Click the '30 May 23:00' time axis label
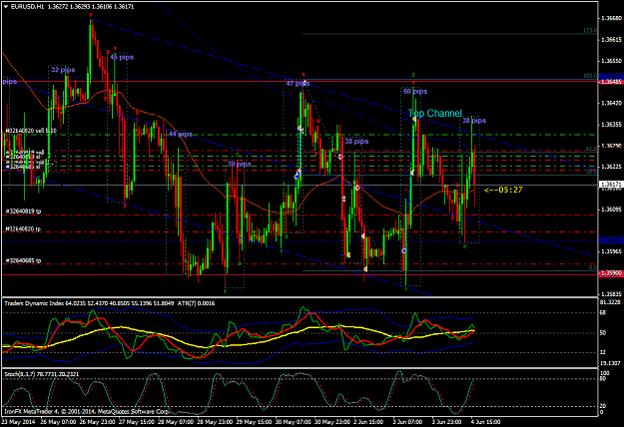624x427 pixels. 332,422
